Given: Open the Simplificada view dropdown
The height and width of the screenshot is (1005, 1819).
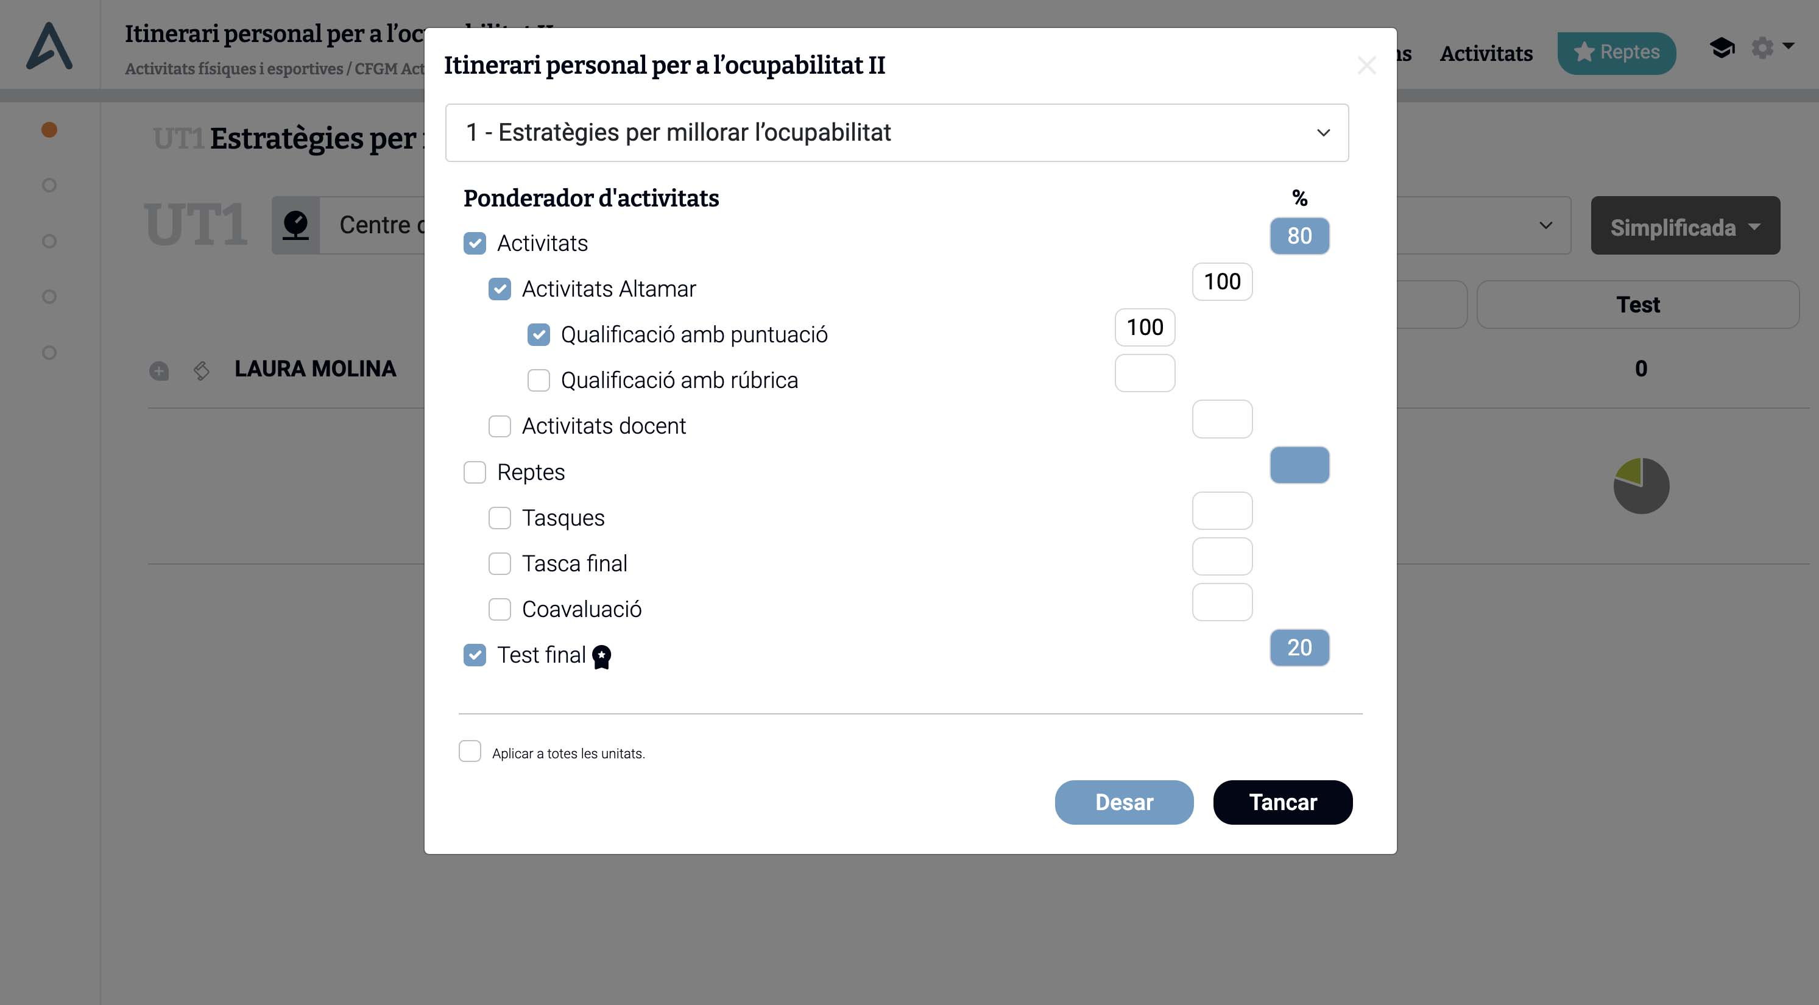Looking at the screenshot, I should pyautogui.click(x=1685, y=227).
